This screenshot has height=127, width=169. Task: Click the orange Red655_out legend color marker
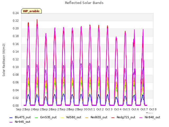tap(87, 117)
